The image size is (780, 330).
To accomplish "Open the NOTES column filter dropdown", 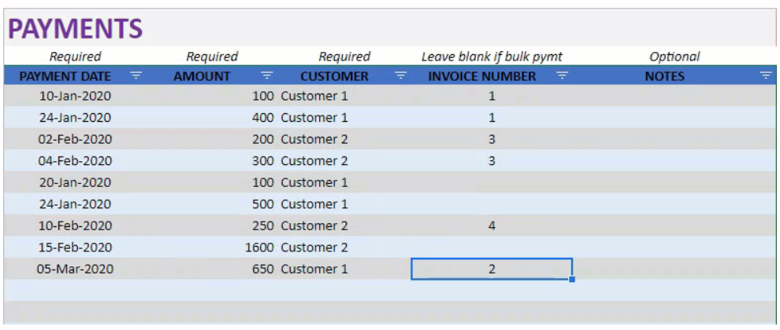I will [766, 75].
